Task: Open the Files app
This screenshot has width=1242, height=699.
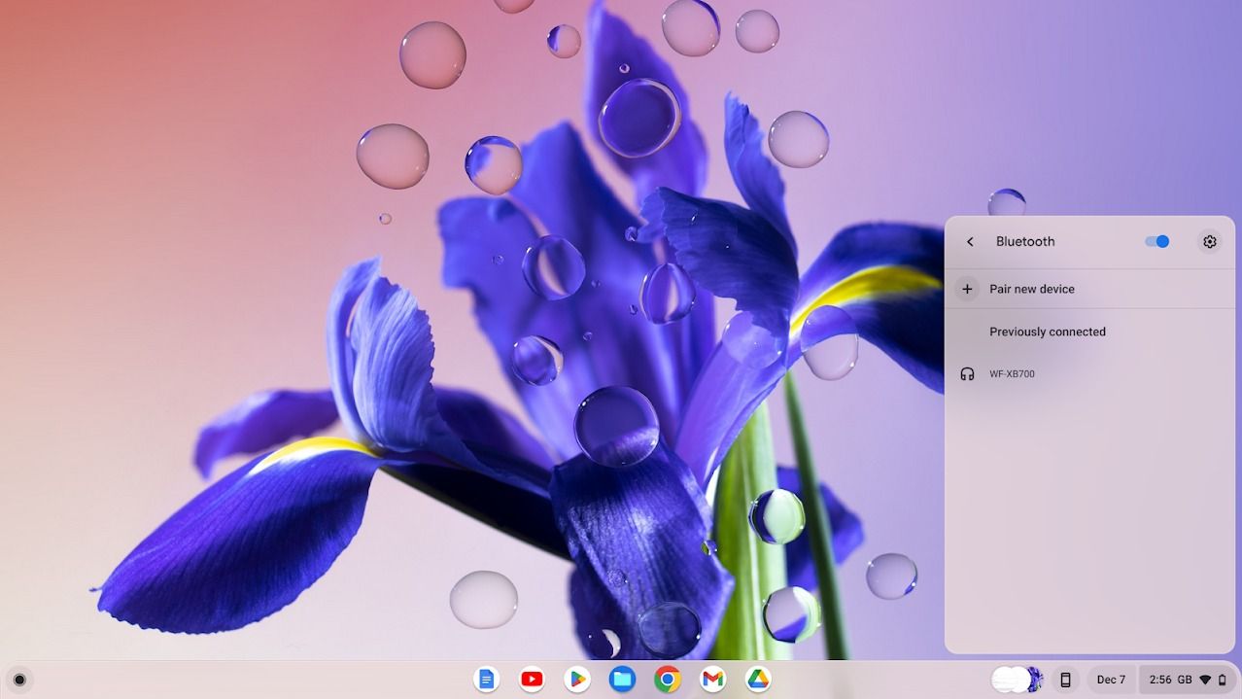Action: 621,680
